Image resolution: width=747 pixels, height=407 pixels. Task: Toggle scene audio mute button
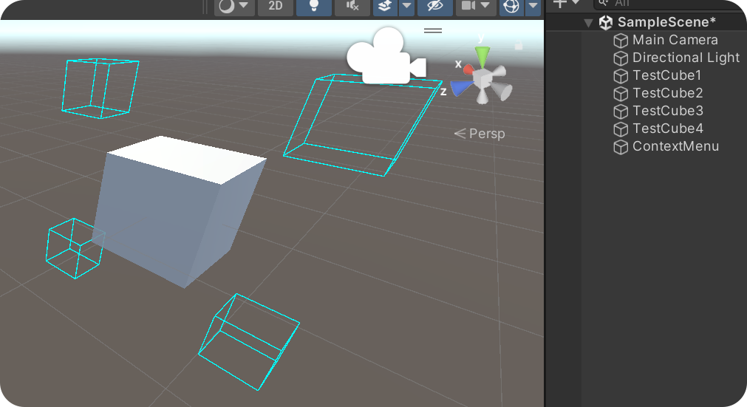[352, 6]
